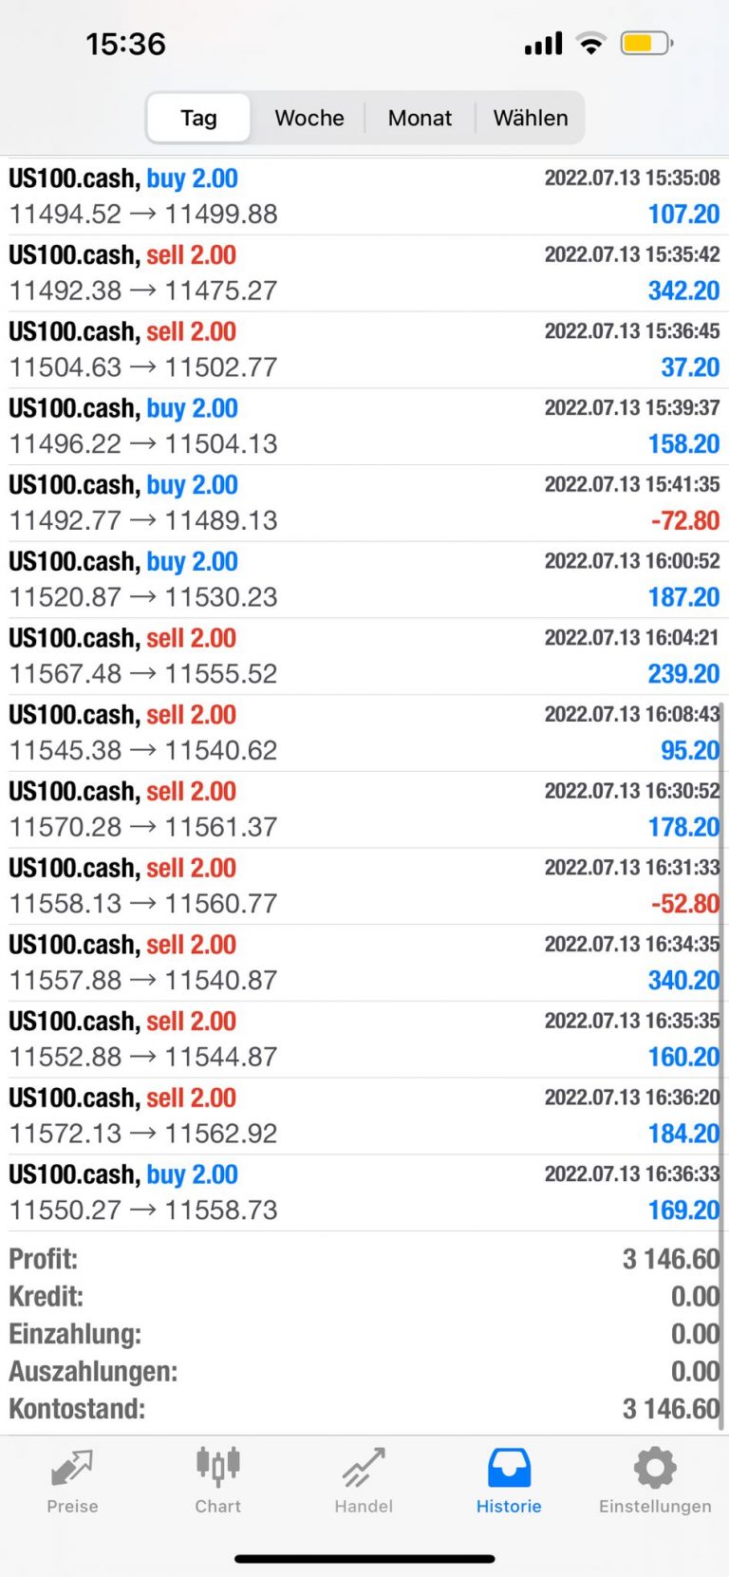Open the Chart candlestick icon
This screenshot has height=1577, width=729.
(x=217, y=1467)
